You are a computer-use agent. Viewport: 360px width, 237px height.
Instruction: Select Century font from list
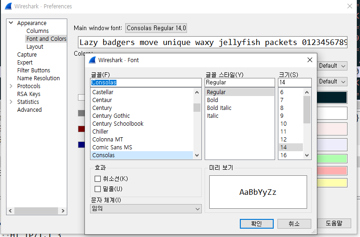coord(142,108)
